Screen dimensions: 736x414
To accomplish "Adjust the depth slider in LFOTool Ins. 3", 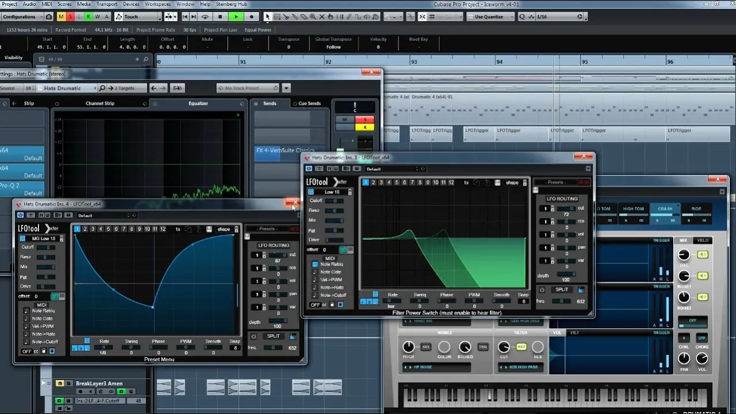I will click(x=565, y=274).
